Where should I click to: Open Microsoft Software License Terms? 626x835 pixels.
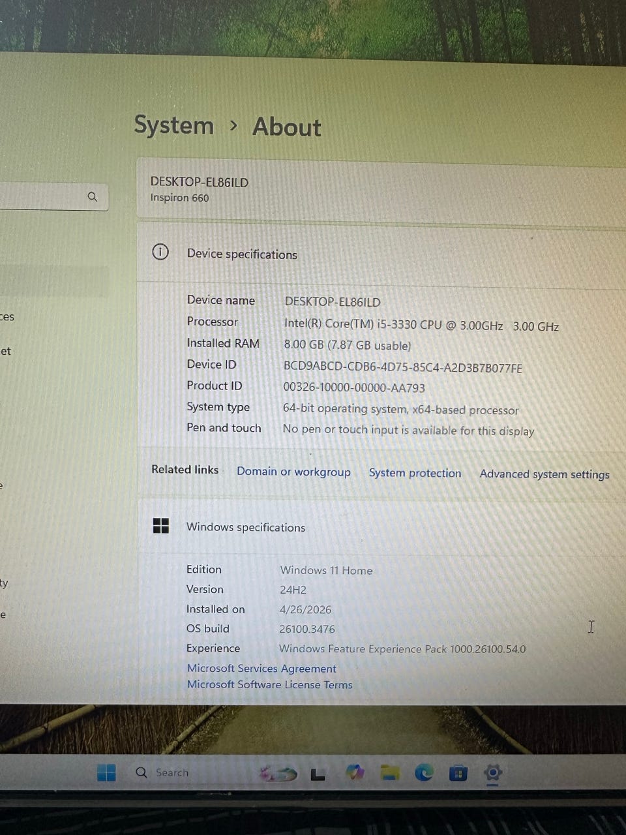(270, 684)
